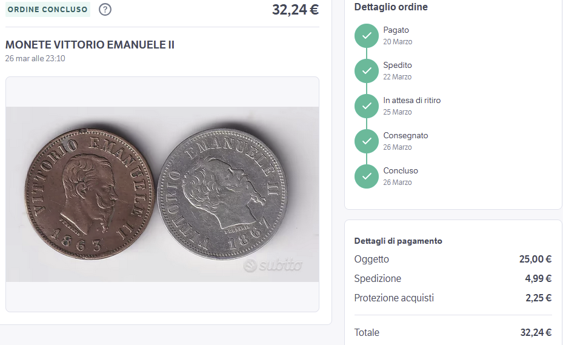Click the Consegnato 26 Marzo step label

coord(405,141)
